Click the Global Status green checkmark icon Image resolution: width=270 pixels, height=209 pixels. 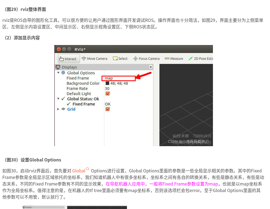[x=63, y=99]
